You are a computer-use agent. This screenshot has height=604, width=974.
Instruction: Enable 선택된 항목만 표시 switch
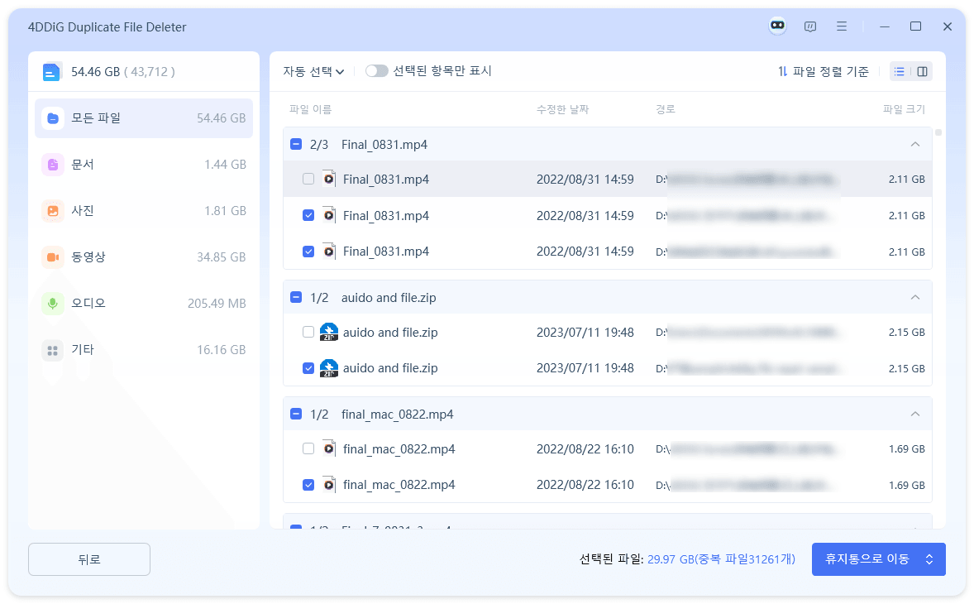(x=377, y=70)
